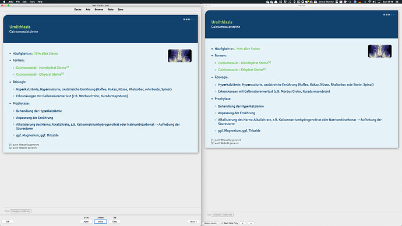Show the previous card in the preview
Viewport: 402px width, 226px height.
pos(242,223)
